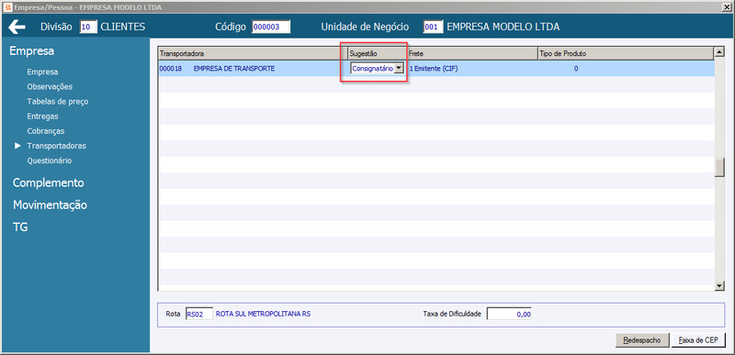This screenshot has width=735, height=355.
Task: Open Entregas in sidebar
Action: pyautogui.click(x=42, y=116)
